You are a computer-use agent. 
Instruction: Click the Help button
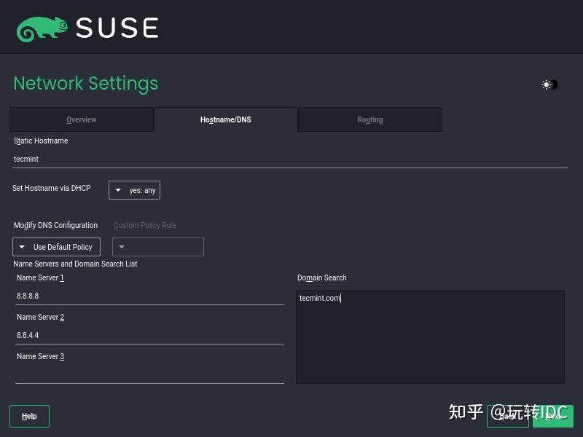(29, 416)
